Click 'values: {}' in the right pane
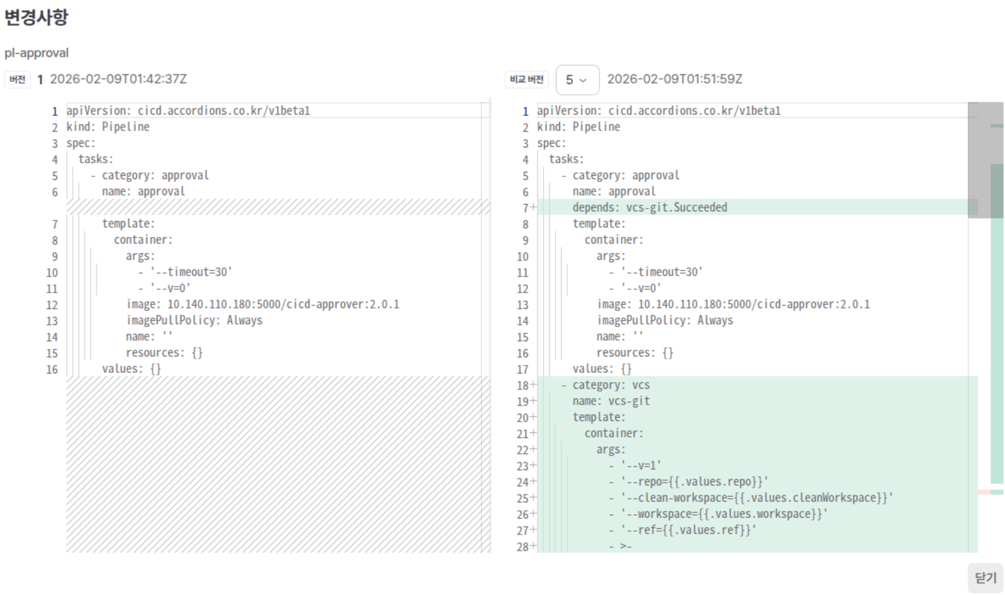Screen dimensions: 1005x595 (x=602, y=369)
